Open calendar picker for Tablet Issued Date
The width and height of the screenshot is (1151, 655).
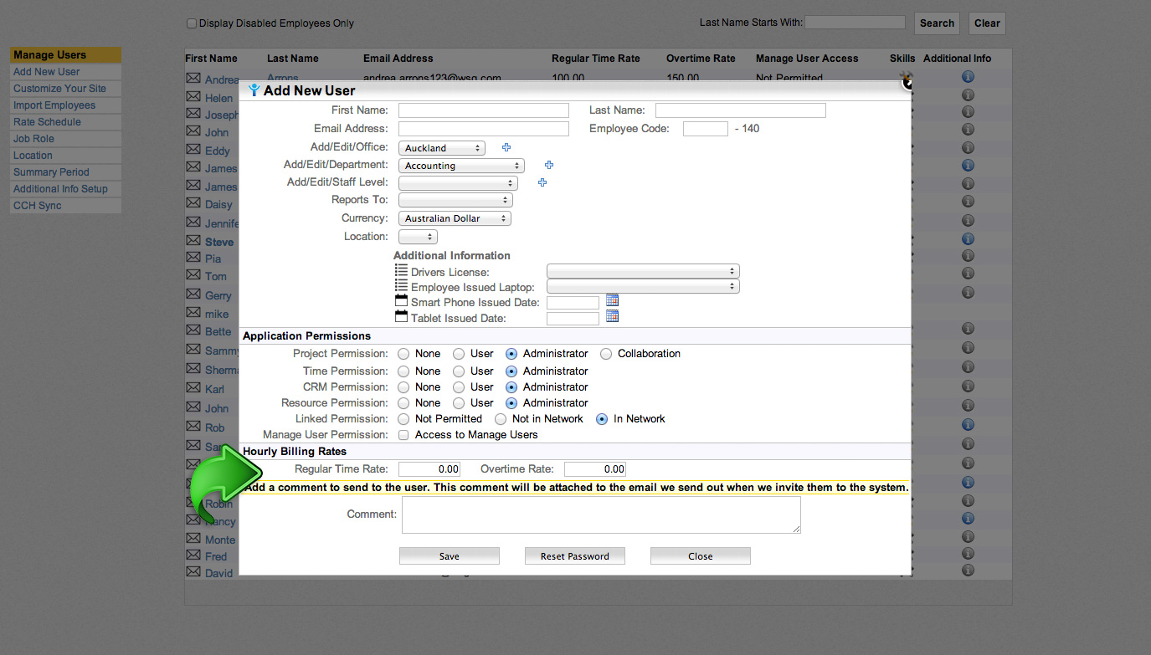612,317
